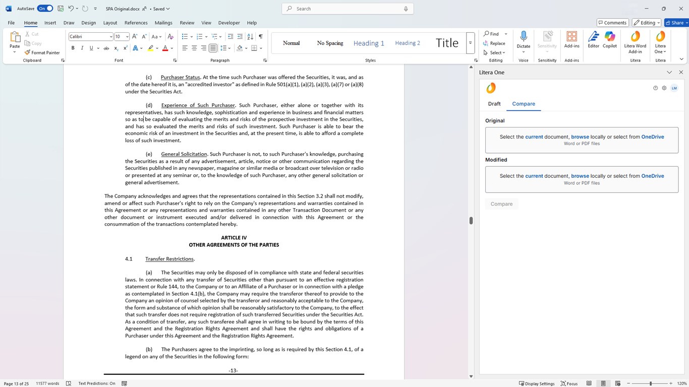Click the 'browse' link under Original
Image resolution: width=689 pixels, height=387 pixels.
coord(580,137)
